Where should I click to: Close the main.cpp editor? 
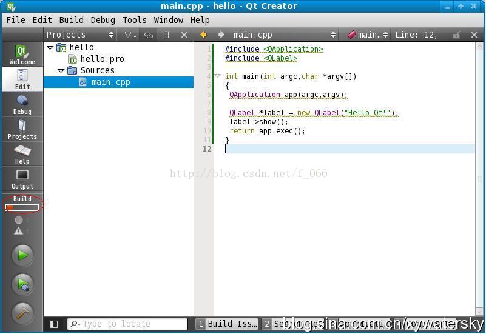(474, 35)
